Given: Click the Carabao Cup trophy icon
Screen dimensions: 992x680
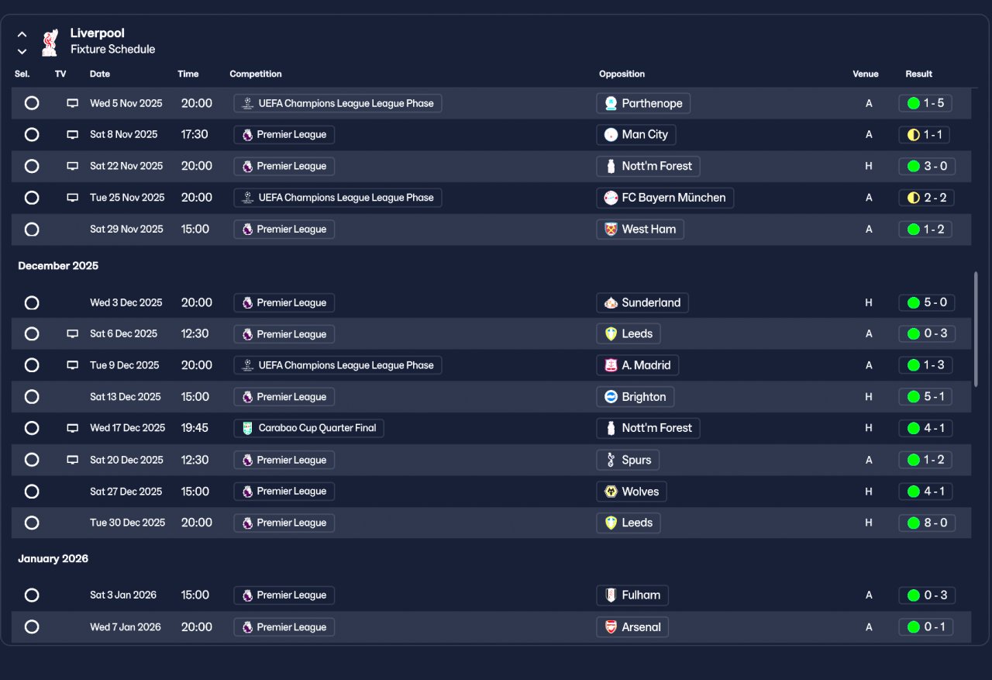Looking at the screenshot, I should [247, 428].
